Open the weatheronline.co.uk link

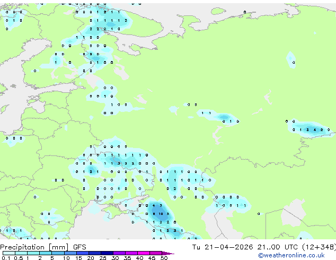291,255
